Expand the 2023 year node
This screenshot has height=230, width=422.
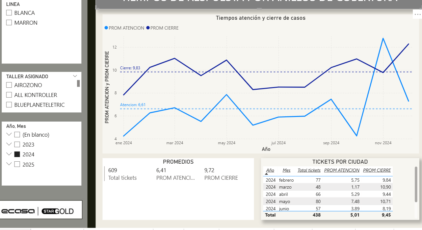pos(9,145)
